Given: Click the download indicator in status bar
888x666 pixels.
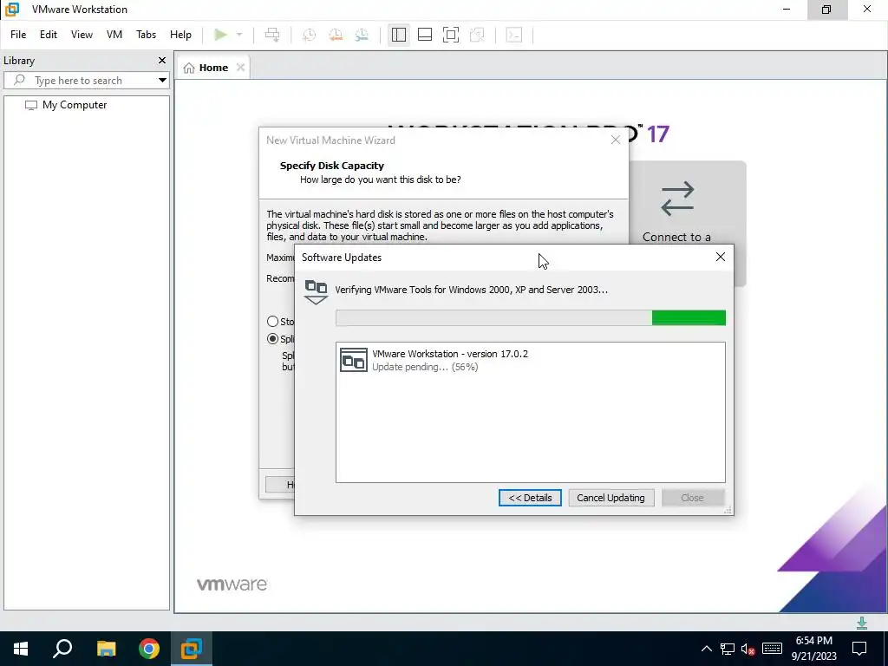Looking at the screenshot, I should coord(862,623).
